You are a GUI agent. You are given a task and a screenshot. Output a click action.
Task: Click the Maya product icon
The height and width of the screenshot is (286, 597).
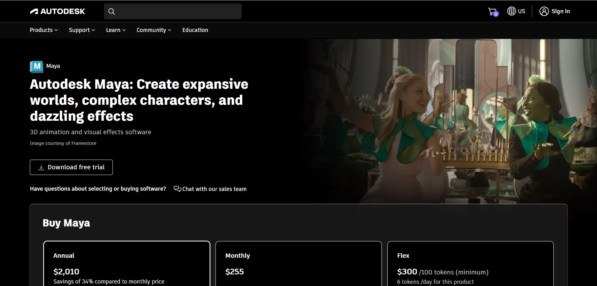[x=36, y=66]
